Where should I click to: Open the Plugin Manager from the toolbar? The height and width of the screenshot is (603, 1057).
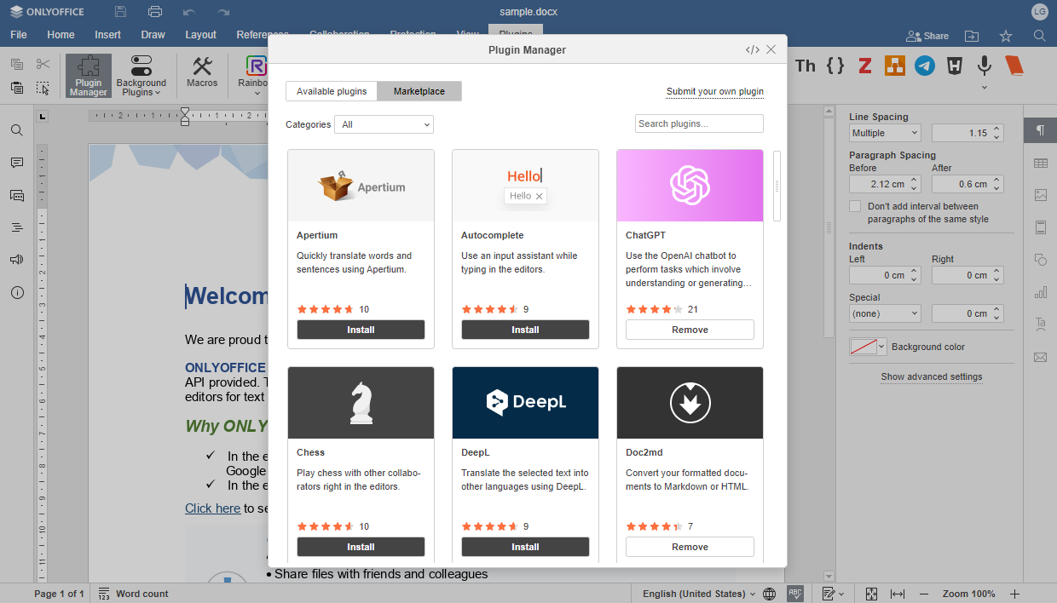click(x=88, y=75)
